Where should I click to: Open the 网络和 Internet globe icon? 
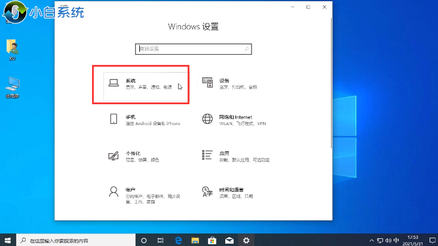pyautogui.click(x=207, y=119)
